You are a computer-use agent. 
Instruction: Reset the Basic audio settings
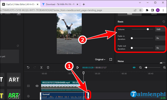click(164, 22)
